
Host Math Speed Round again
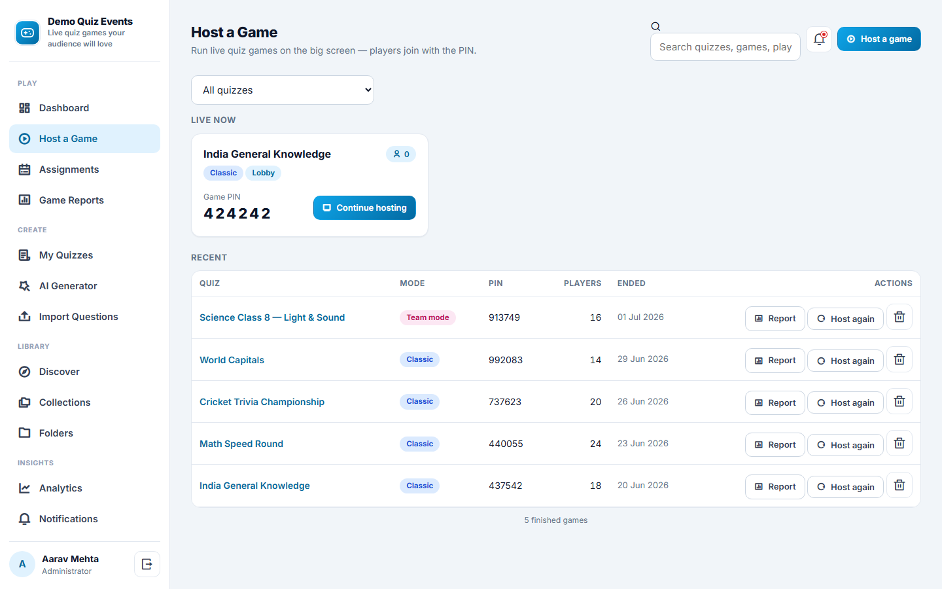[845, 445]
